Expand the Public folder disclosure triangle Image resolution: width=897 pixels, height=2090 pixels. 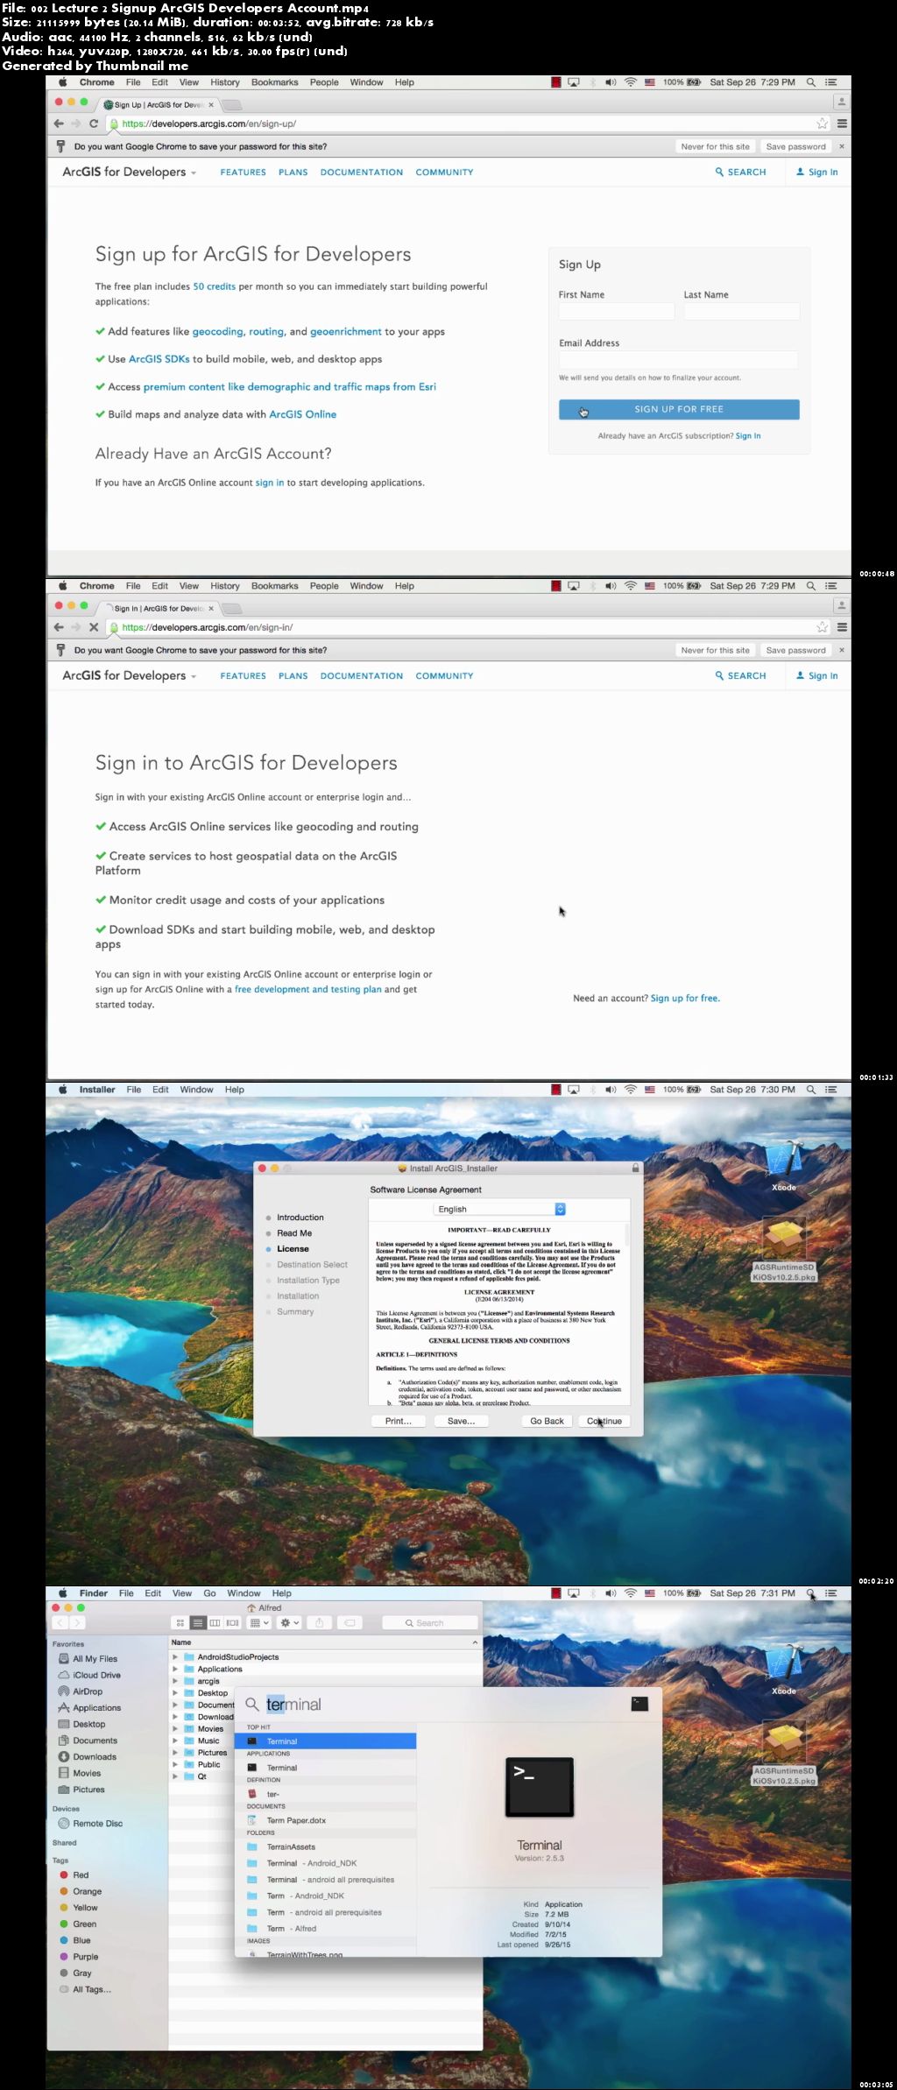pyautogui.click(x=175, y=1764)
